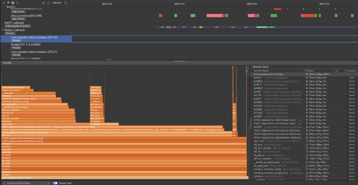Select OHOS::AppExecFwk::MainThread::Start() flame bar
This screenshot has width=358, height=185.
tap(124, 141)
